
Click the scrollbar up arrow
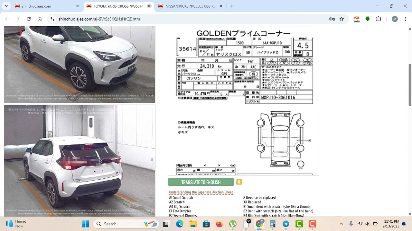(x=410, y=28)
